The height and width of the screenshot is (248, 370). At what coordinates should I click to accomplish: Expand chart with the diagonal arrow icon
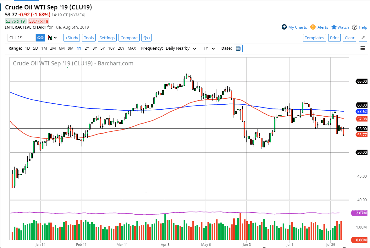pyautogui.click(x=362, y=37)
